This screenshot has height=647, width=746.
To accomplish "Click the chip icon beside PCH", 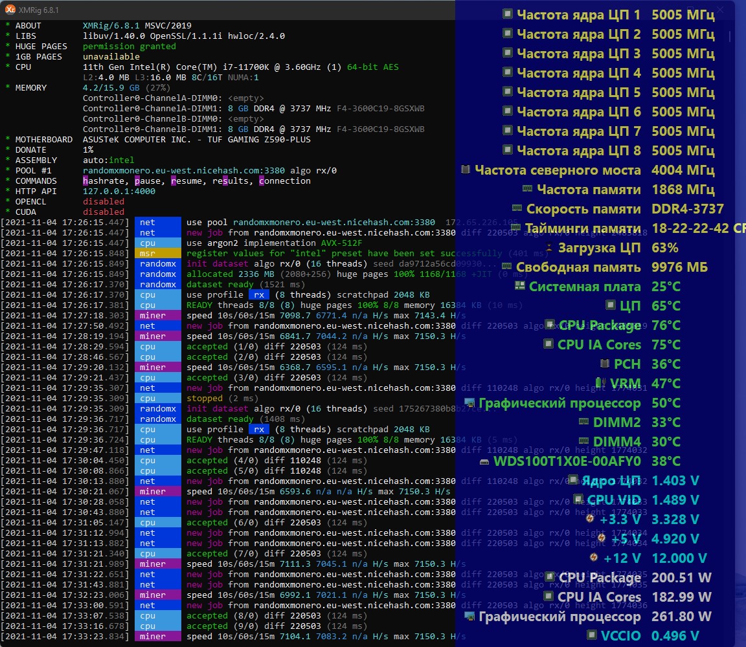I will click(605, 363).
